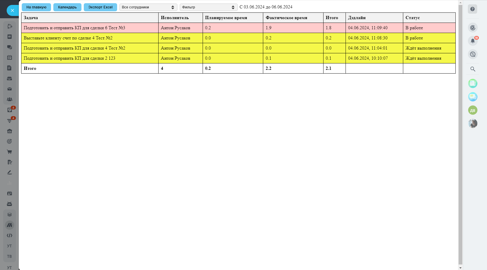Open the CoPilot icon in right panel
The image size is (487, 270).
click(473, 28)
